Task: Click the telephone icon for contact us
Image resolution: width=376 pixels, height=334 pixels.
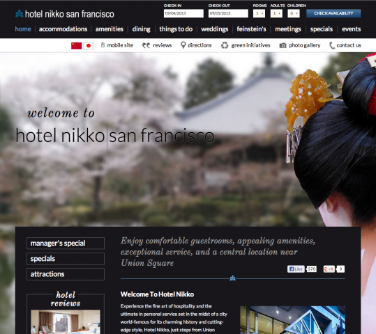Action: [x=332, y=45]
